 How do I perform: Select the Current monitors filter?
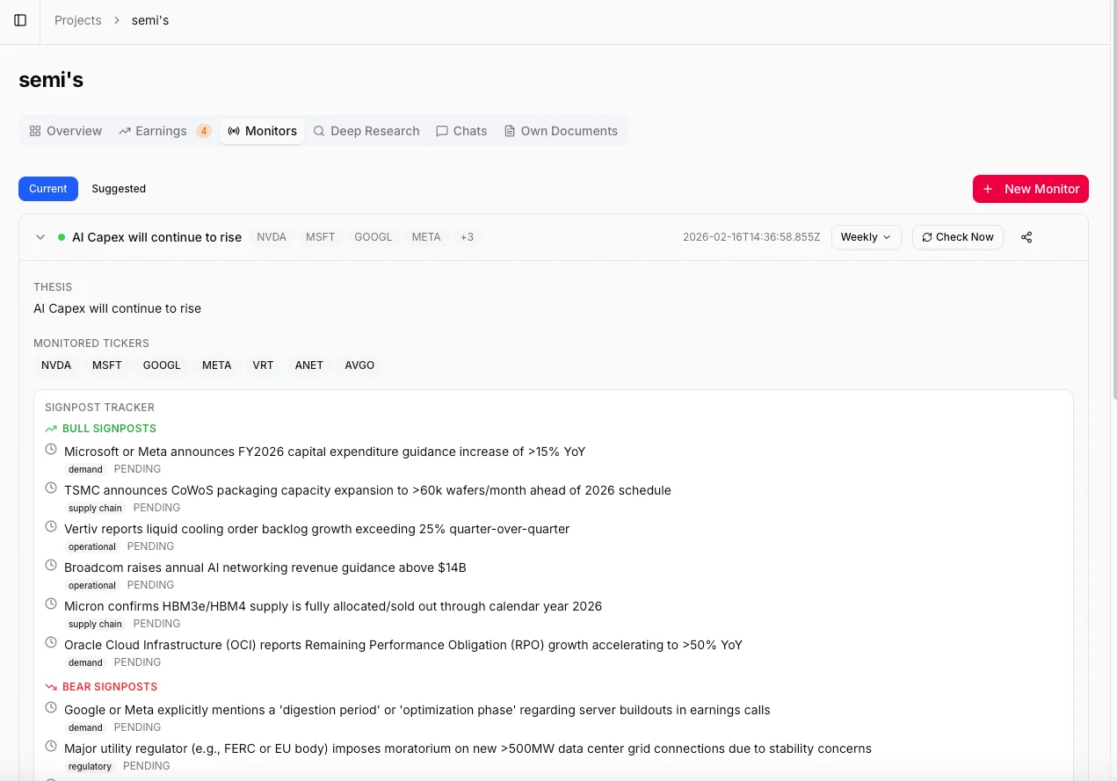(47, 188)
